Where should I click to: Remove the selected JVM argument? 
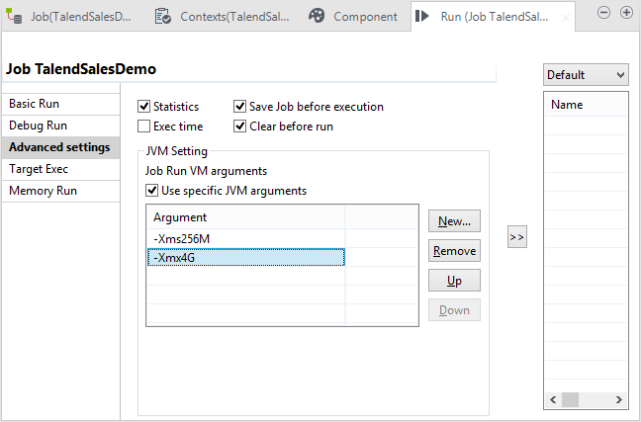tap(454, 250)
